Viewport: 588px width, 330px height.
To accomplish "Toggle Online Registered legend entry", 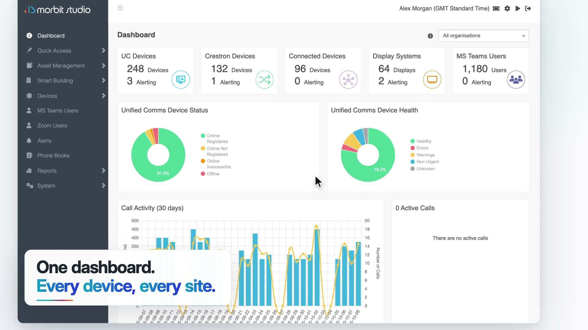I will pos(214,138).
